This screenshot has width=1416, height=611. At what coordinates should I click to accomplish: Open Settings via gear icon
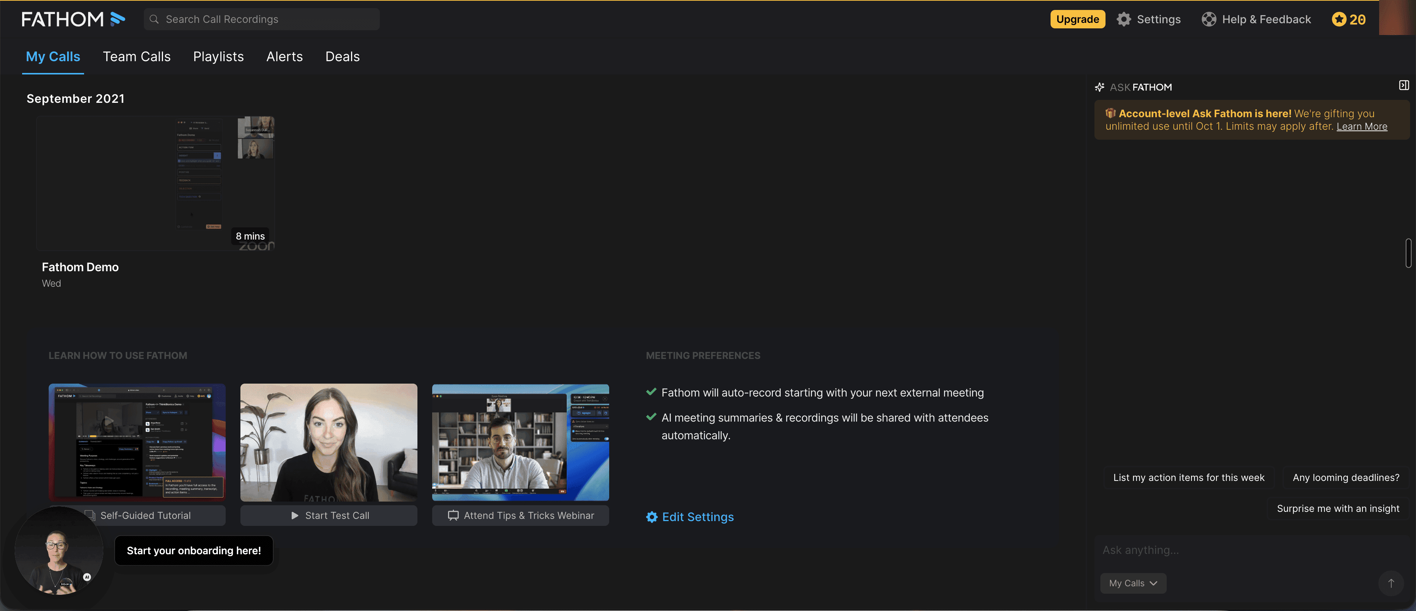click(1124, 19)
